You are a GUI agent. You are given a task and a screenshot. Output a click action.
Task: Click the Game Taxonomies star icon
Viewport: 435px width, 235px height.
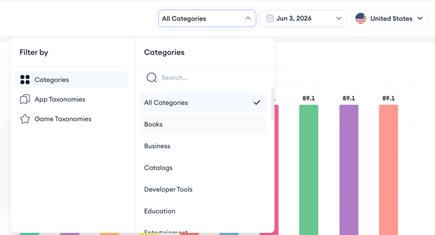(25, 119)
